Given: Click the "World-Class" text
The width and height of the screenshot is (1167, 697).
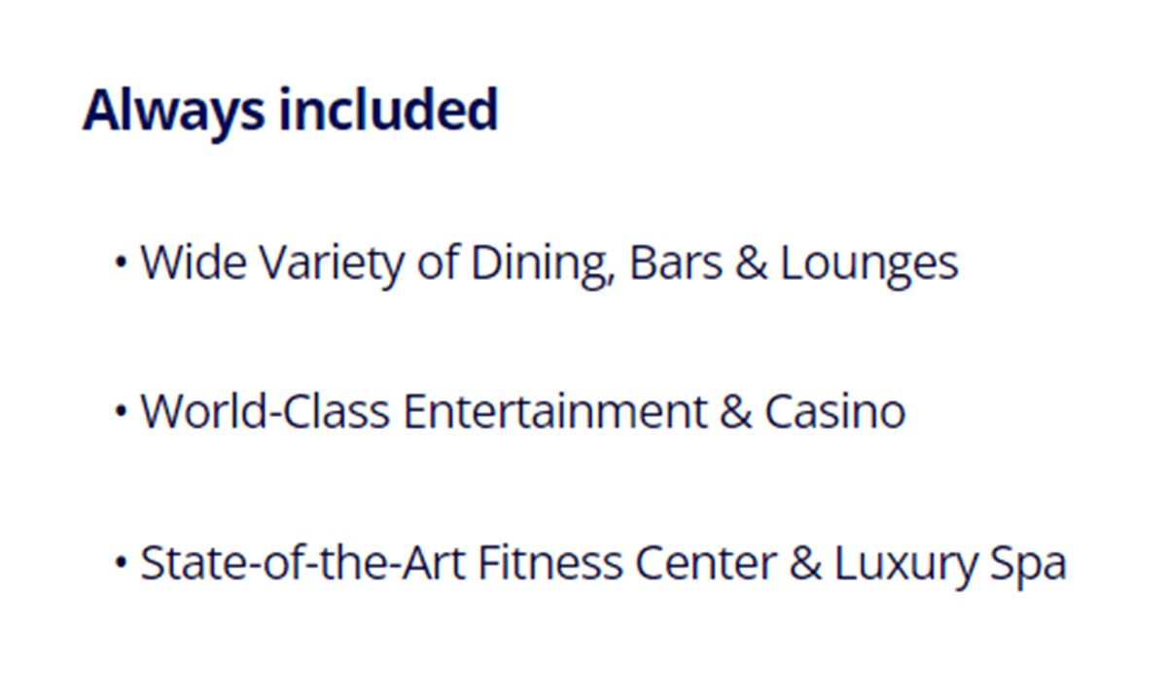Looking at the screenshot, I should (x=264, y=411).
